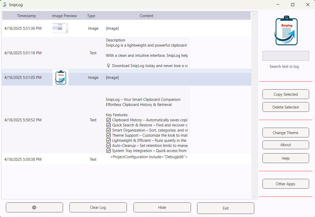The image size is (315, 217).
Task: Click the Image Preview column header
Action: [64, 16]
